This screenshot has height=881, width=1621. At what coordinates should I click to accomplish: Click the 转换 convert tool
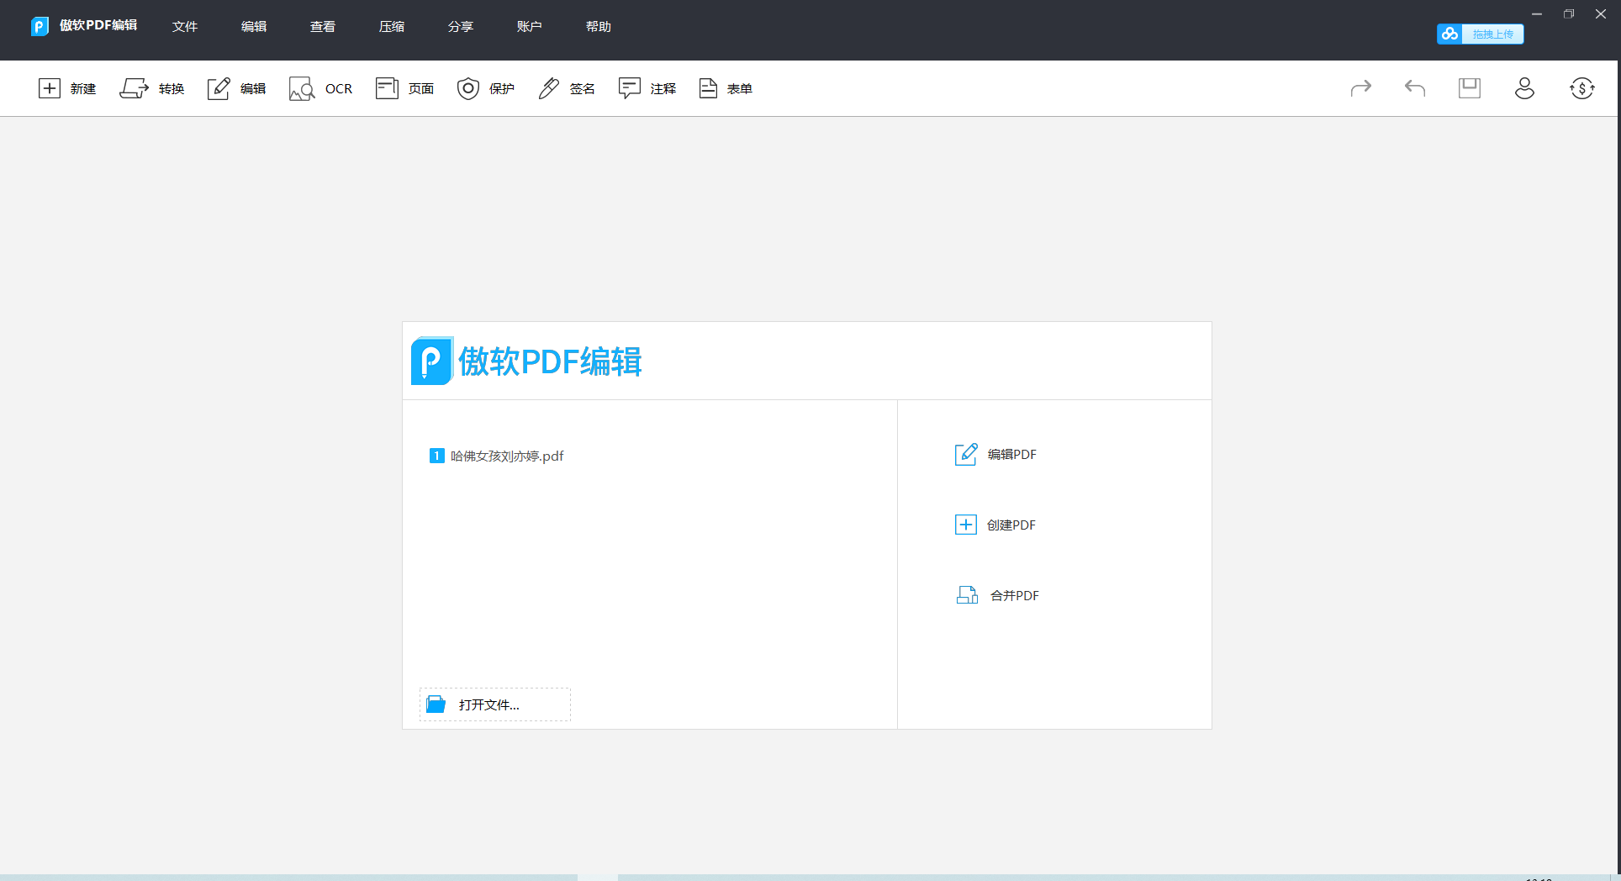[x=152, y=88]
